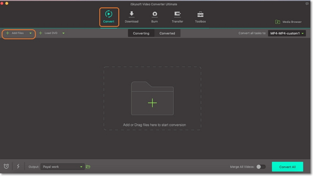Viewport: 313px width, 176px height.
Task: Click the Add Files button
Action: click(x=15, y=33)
